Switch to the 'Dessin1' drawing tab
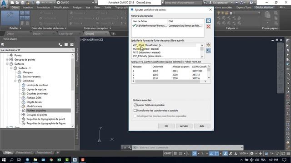This screenshot has width=291, height=163. (x=38, y=34)
